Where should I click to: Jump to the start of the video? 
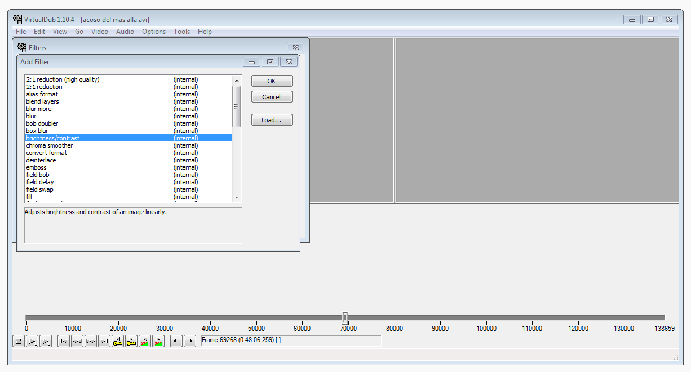point(64,341)
